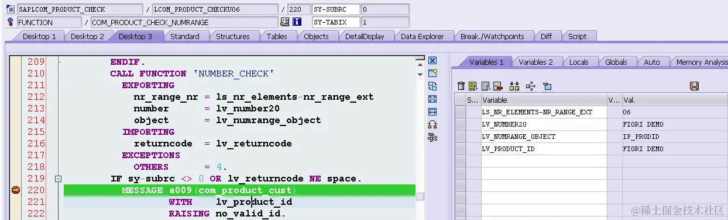Click the SAPLCOM_PRODUCT_CHECK program field
Viewport: 728px width, 220px height.
click(x=80, y=9)
